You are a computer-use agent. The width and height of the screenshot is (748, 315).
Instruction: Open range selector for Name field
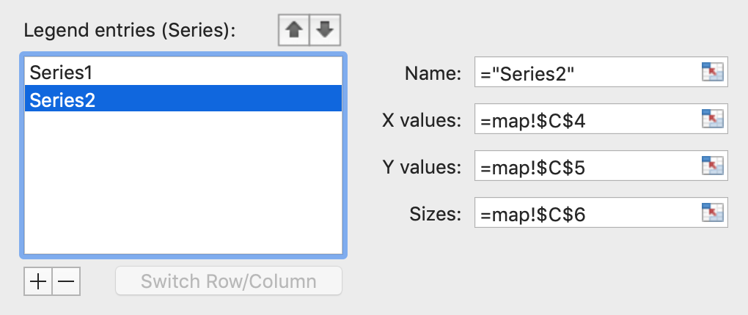(713, 72)
